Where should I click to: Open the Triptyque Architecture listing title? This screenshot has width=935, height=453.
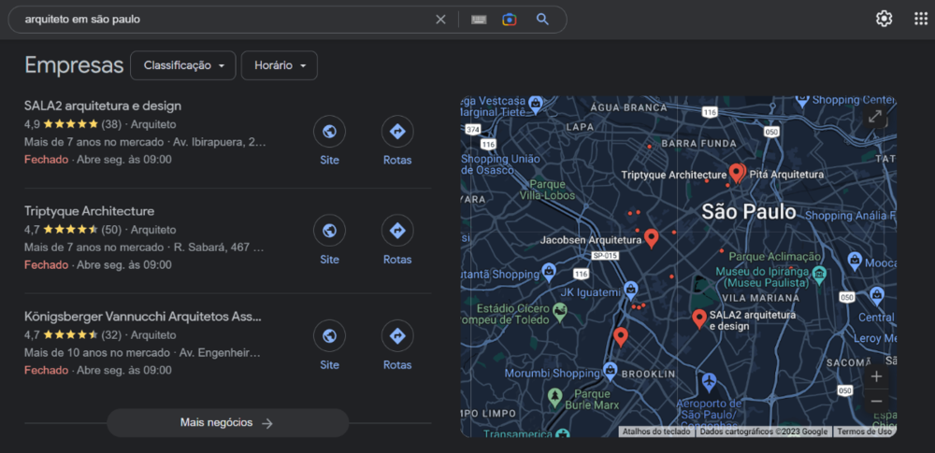click(90, 211)
